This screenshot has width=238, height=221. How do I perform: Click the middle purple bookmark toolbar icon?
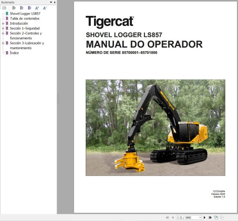[22, 8]
